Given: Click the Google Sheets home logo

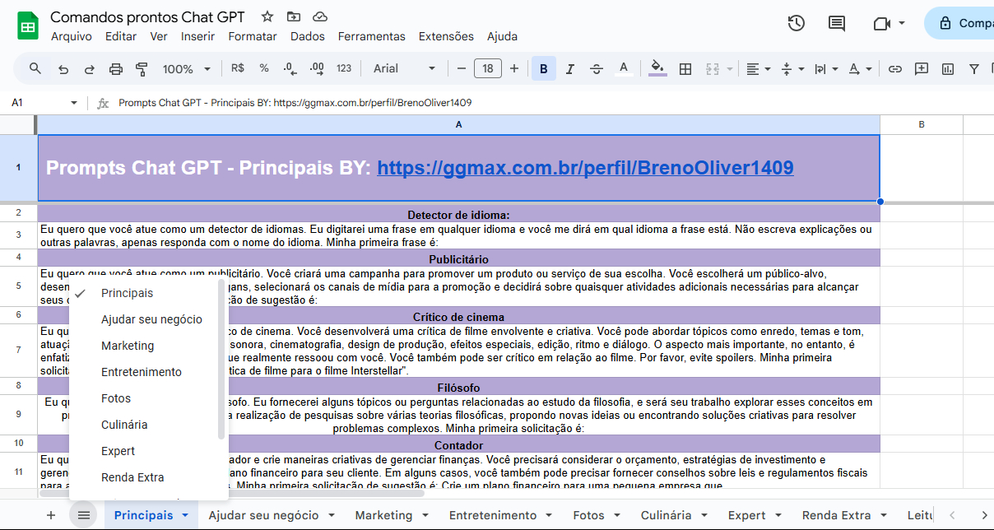Looking at the screenshot, I should (28, 26).
